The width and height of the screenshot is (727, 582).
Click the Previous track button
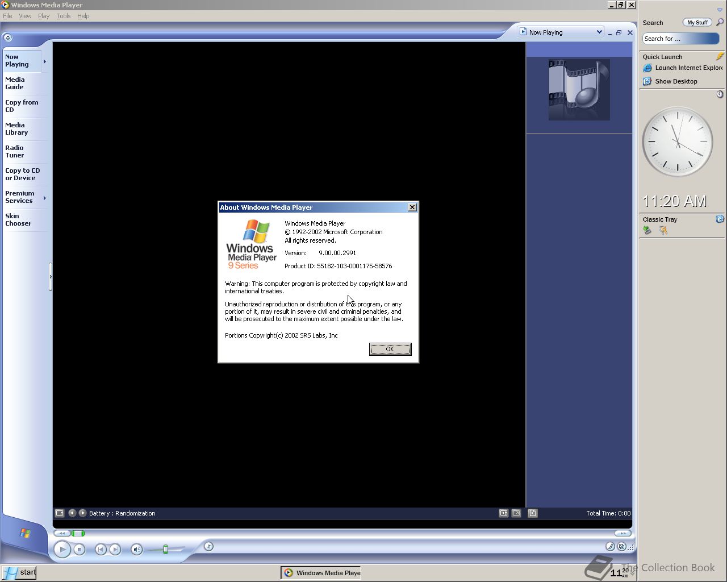pos(101,550)
